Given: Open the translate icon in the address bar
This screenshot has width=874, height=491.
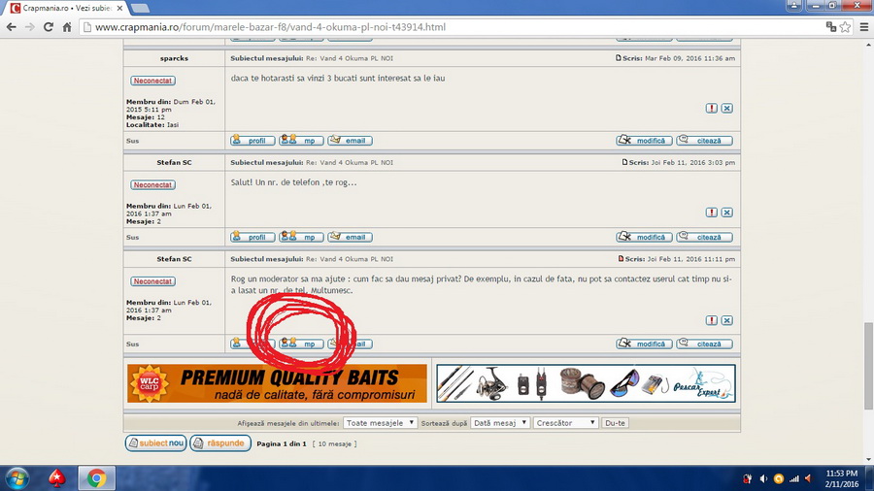Looking at the screenshot, I should pyautogui.click(x=830, y=27).
